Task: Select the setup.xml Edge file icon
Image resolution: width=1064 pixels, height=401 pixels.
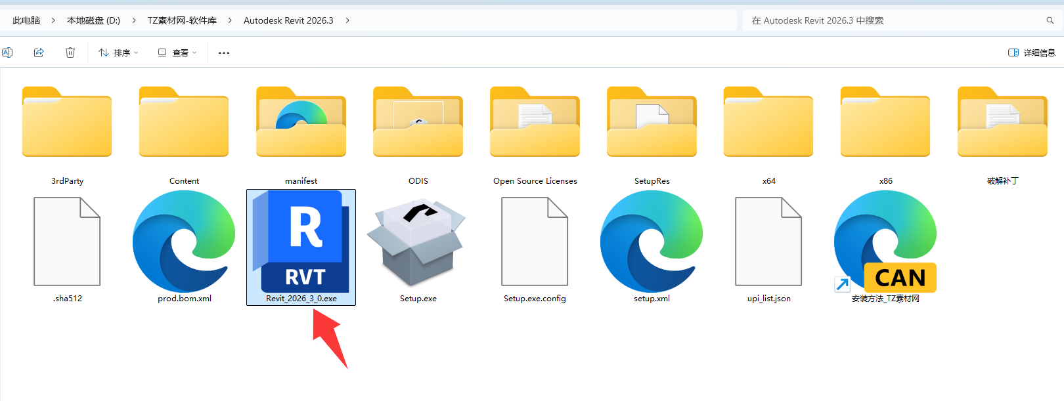Action: (652, 242)
